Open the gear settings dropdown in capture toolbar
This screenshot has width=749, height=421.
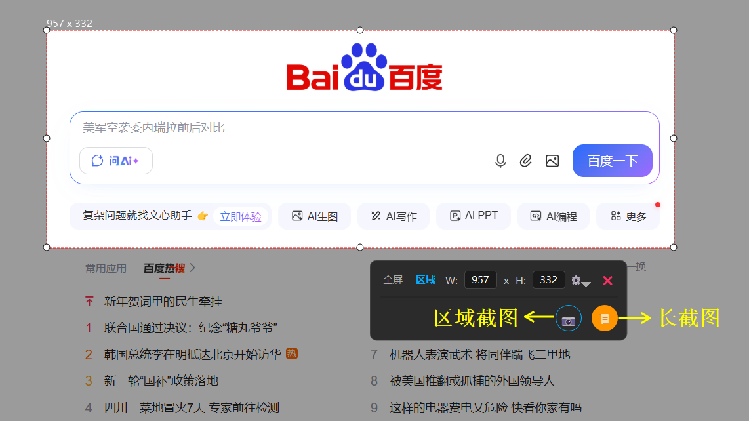[x=580, y=281]
